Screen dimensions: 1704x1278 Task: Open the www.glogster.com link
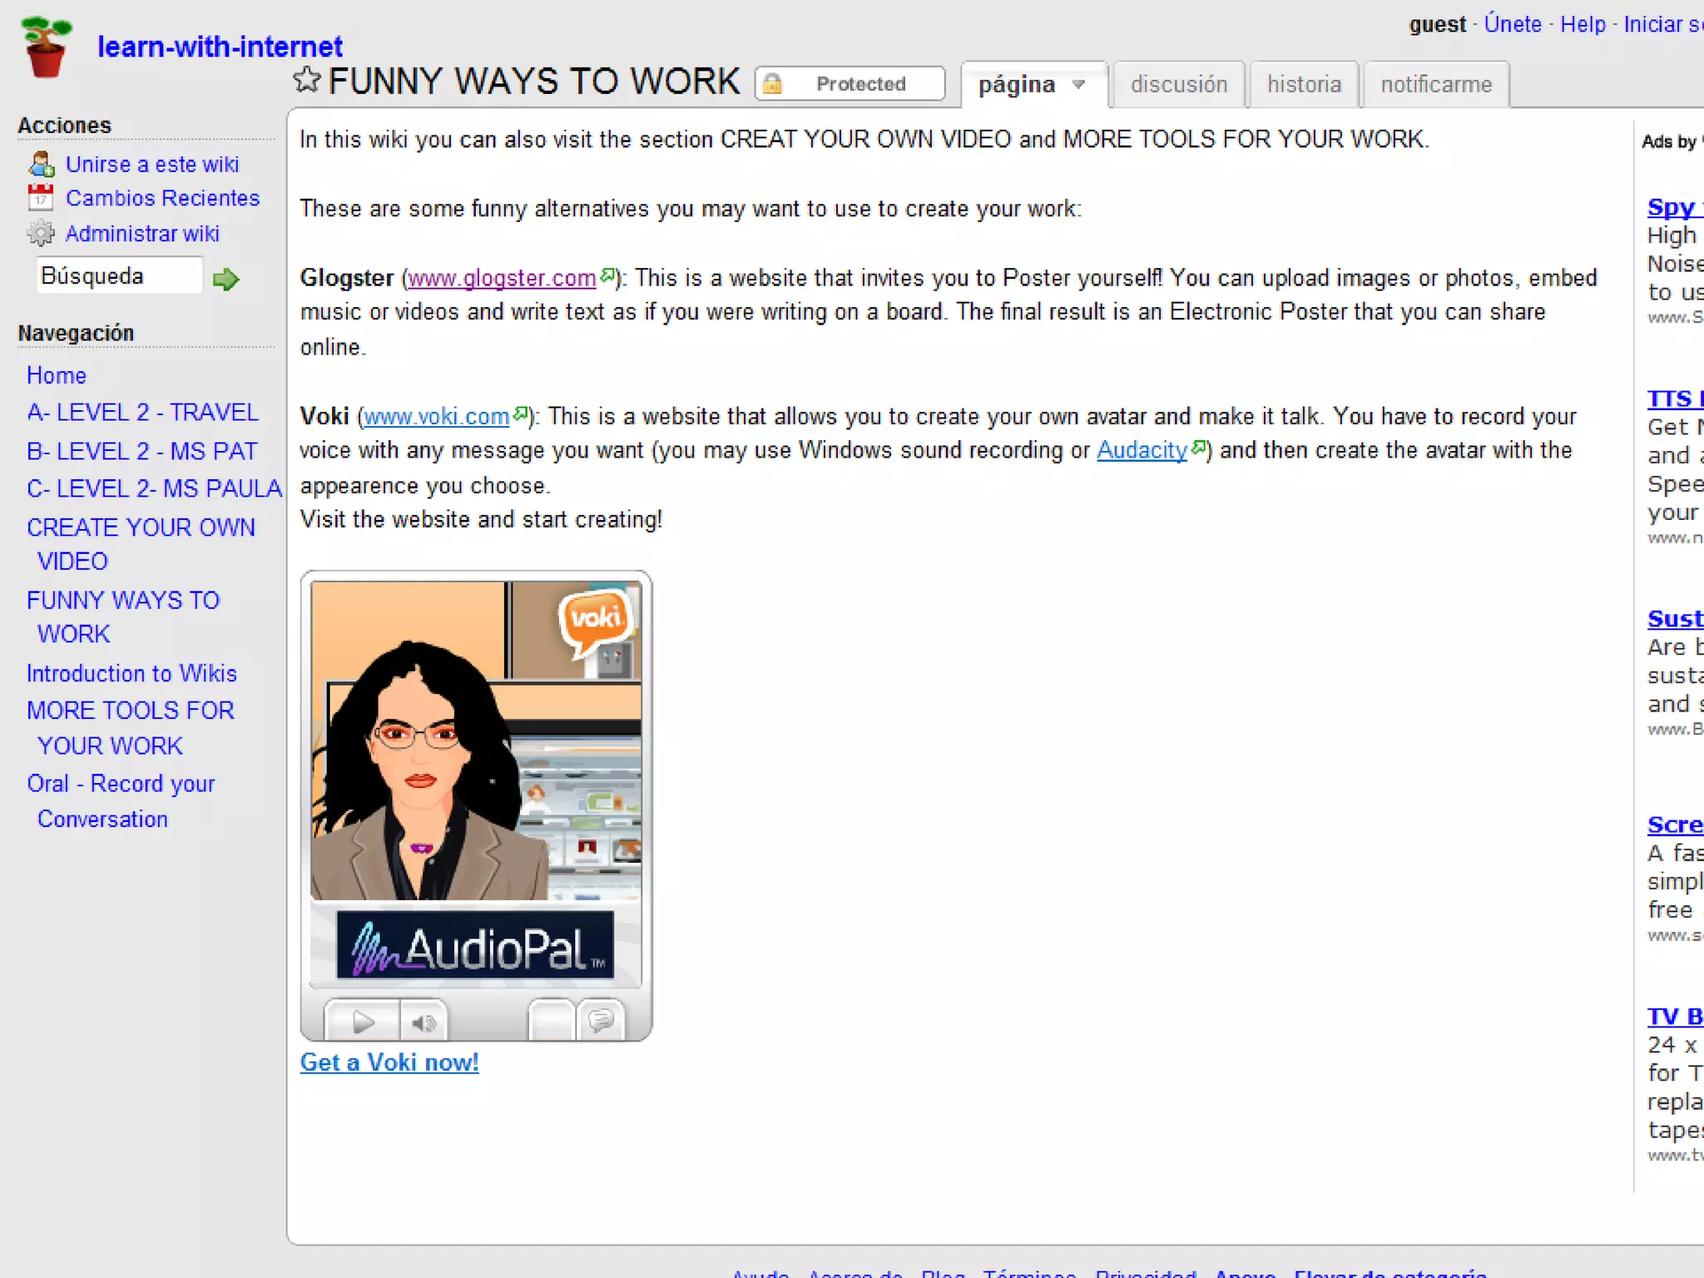click(502, 278)
